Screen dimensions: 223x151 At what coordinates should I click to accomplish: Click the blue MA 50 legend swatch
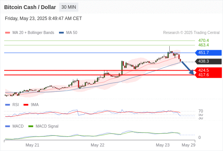(61, 33)
